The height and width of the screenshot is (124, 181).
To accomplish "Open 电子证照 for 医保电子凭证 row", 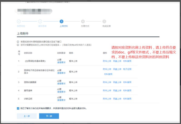I will [x=127, y=69].
